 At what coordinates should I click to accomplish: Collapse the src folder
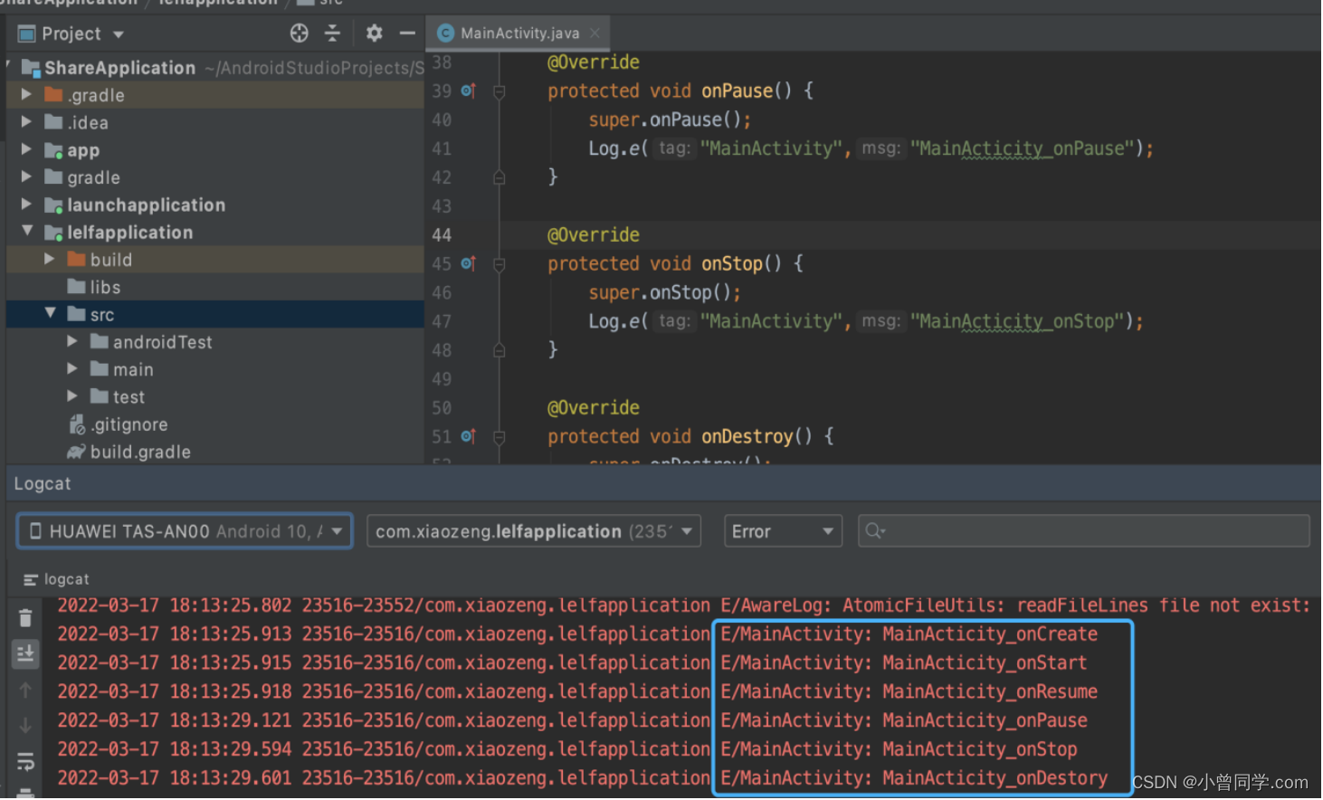coord(50,314)
